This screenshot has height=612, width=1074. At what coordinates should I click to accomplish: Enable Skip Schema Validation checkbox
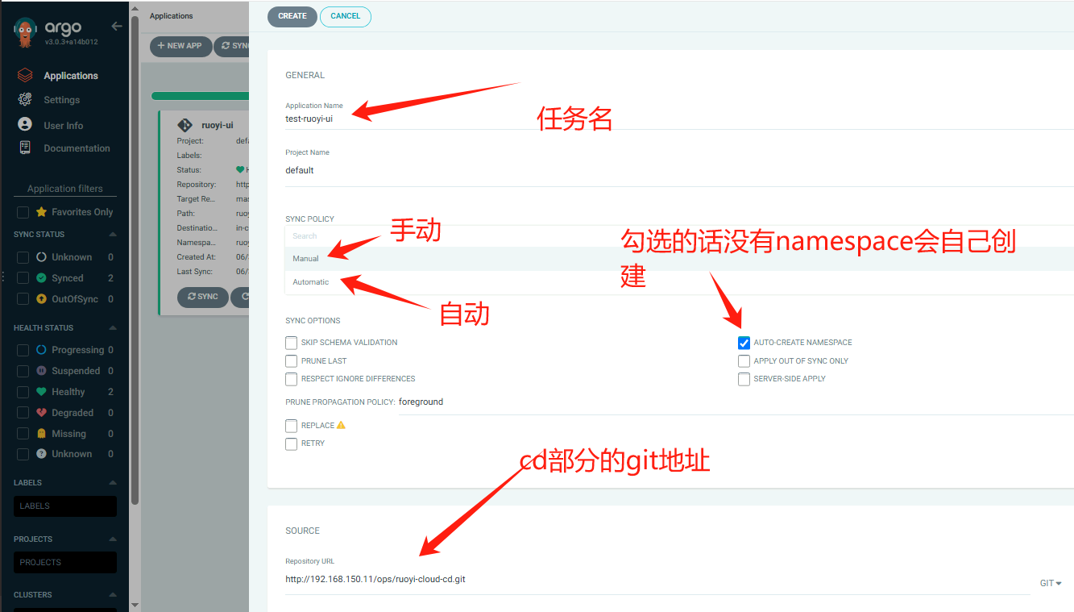pyautogui.click(x=291, y=343)
